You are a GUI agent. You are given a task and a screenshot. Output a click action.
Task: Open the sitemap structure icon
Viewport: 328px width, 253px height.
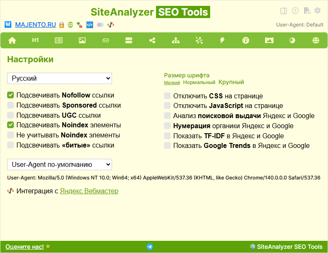point(175,40)
